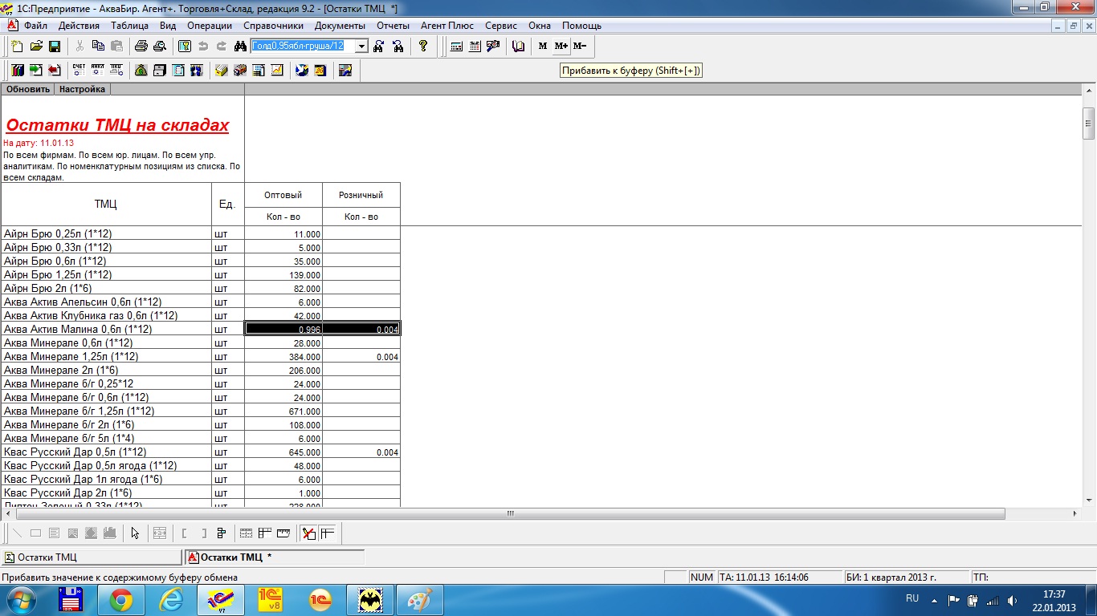This screenshot has width=1097, height=616.
Task: Open the ПКО cash order icon
Action: pos(116,71)
